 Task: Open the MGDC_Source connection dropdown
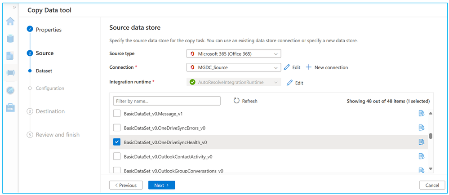point(234,67)
